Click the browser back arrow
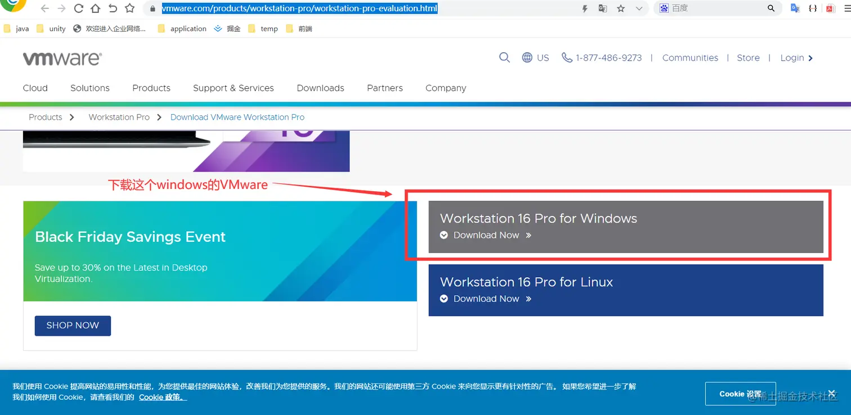 click(x=45, y=8)
